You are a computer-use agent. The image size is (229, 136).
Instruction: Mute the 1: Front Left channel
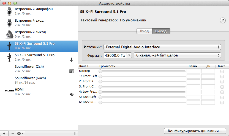(x=222, y=76)
